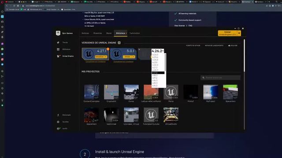Screen dimensions: 282x158
Task: Click the FAQ link on the web page
Action: pyautogui.click(x=190, y=25)
